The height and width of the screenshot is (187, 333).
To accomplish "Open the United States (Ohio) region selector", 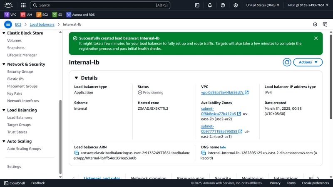I will click(x=263, y=5).
